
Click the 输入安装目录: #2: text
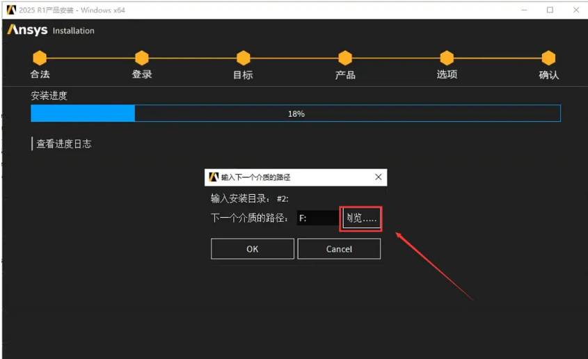249,198
